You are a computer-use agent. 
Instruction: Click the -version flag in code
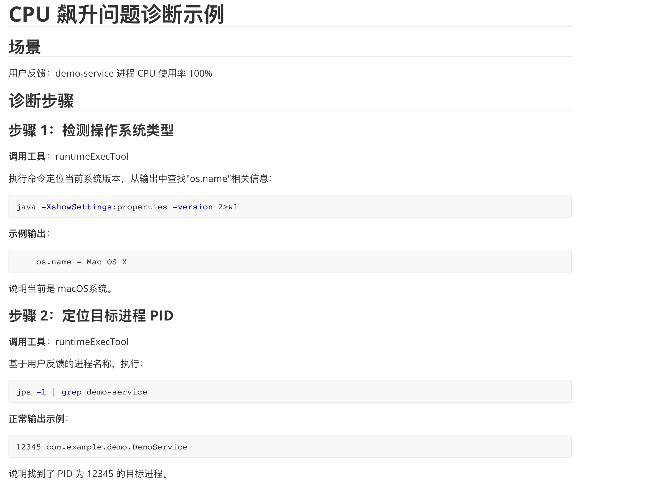click(193, 207)
